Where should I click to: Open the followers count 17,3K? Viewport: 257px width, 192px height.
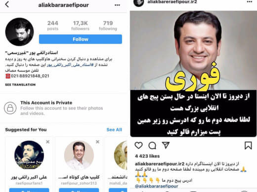pyautogui.click(x=81, y=26)
